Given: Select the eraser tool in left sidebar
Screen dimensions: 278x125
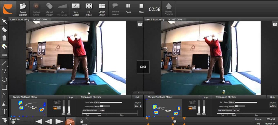Looking at the screenshot, I should pos(4,30).
